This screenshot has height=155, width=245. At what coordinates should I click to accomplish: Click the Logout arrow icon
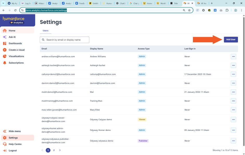[5, 151]
